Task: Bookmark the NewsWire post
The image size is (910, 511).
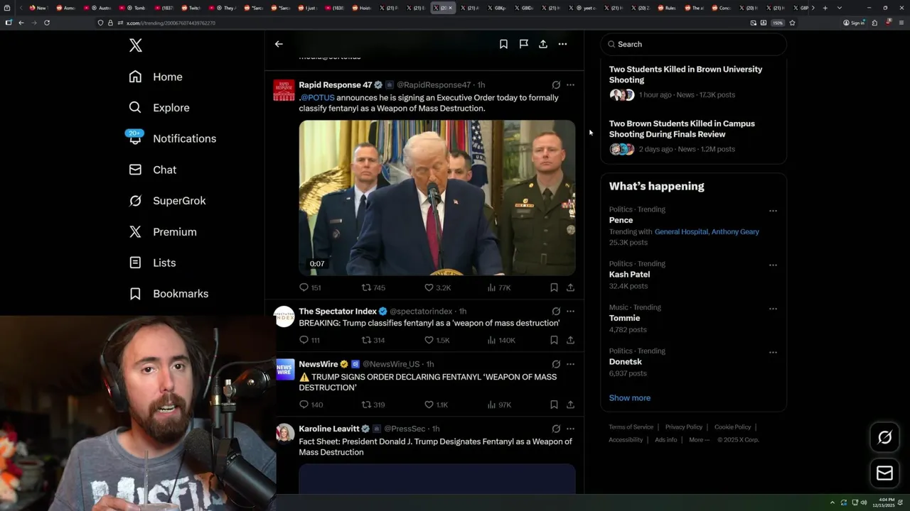Action: 554,405
